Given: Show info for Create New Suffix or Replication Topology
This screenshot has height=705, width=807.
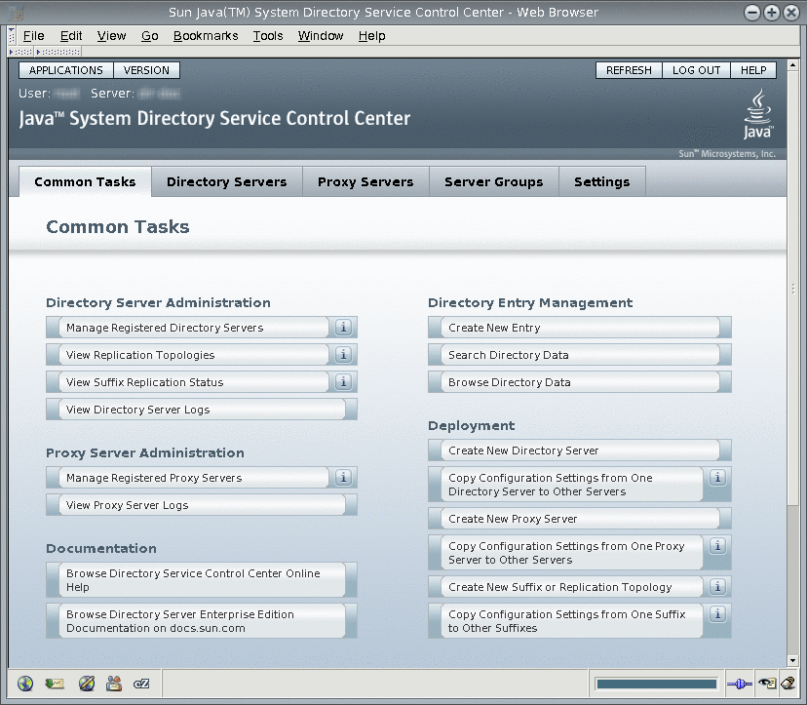Looking at the screenshot, I should (717, 587).
